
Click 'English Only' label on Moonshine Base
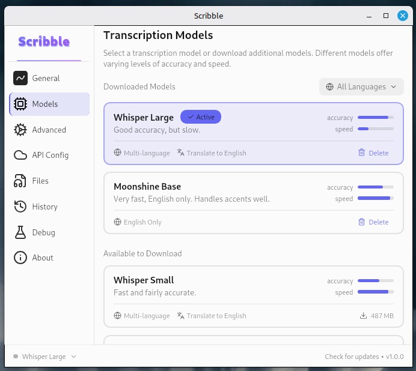[142, 222]
